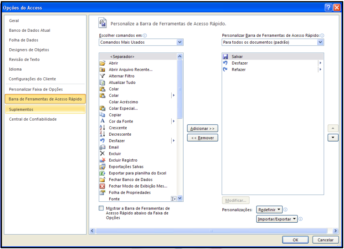Click the horizontal scrollbar at dialog bottom
This screenshot has height=249, width=344.
click(x=211, y=231)
